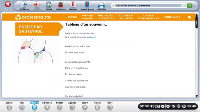Open the Calcul calculator icon
The width and height of the screenshot is (200, 112).
click(97, 107)
